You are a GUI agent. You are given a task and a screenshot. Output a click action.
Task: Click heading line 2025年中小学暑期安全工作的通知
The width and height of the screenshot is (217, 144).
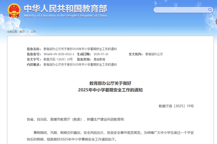click(x=110, y=90)
